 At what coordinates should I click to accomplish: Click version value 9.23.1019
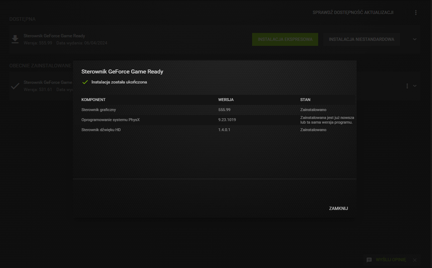click(227, 120)
